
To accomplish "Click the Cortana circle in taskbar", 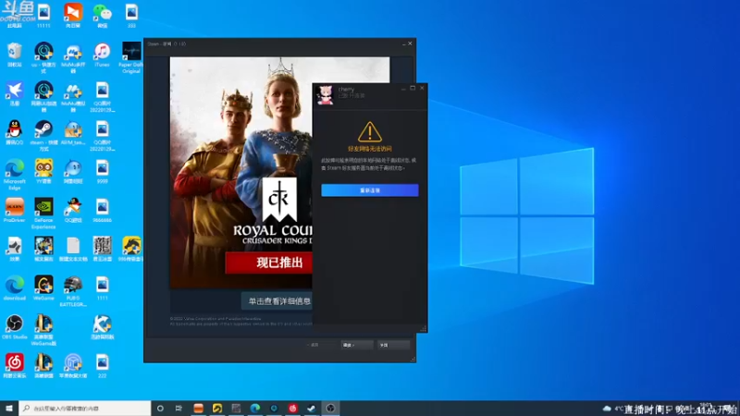I will point(160,408).
